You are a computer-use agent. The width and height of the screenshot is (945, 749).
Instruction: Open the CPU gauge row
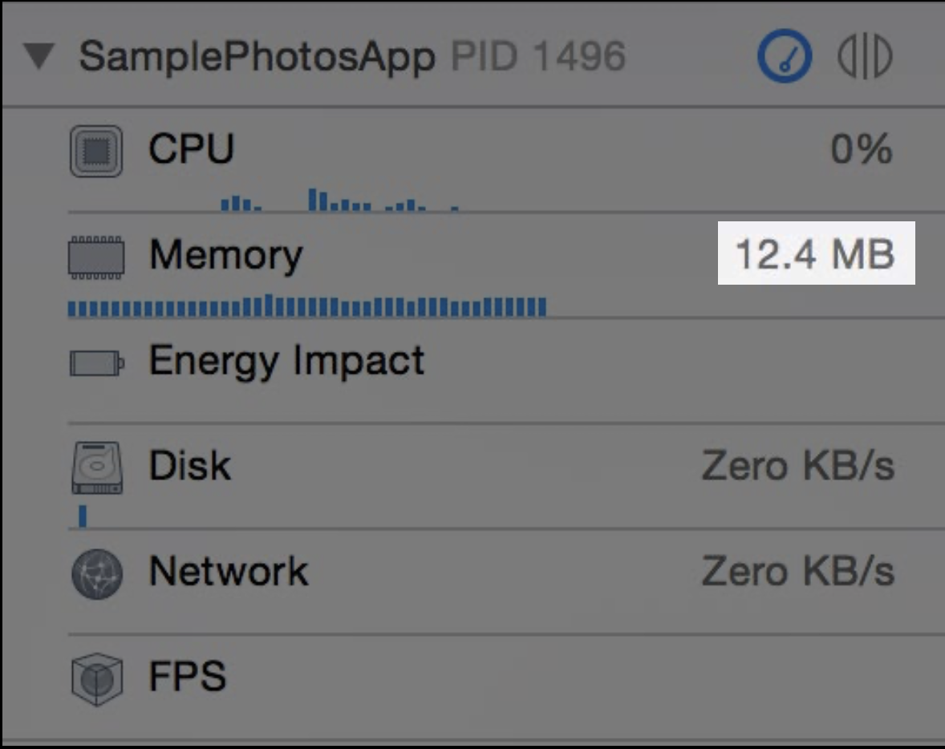(x=506, y=160)
